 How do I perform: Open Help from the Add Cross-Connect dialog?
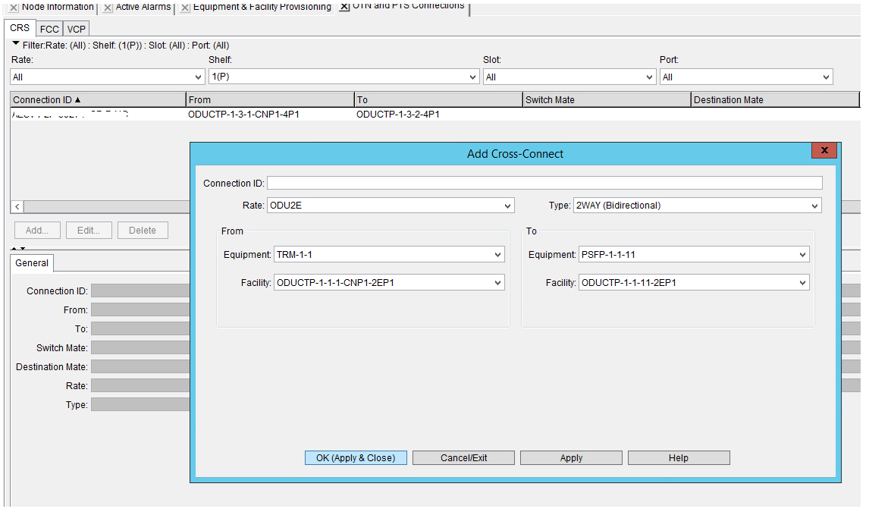[x=678, y=457]
